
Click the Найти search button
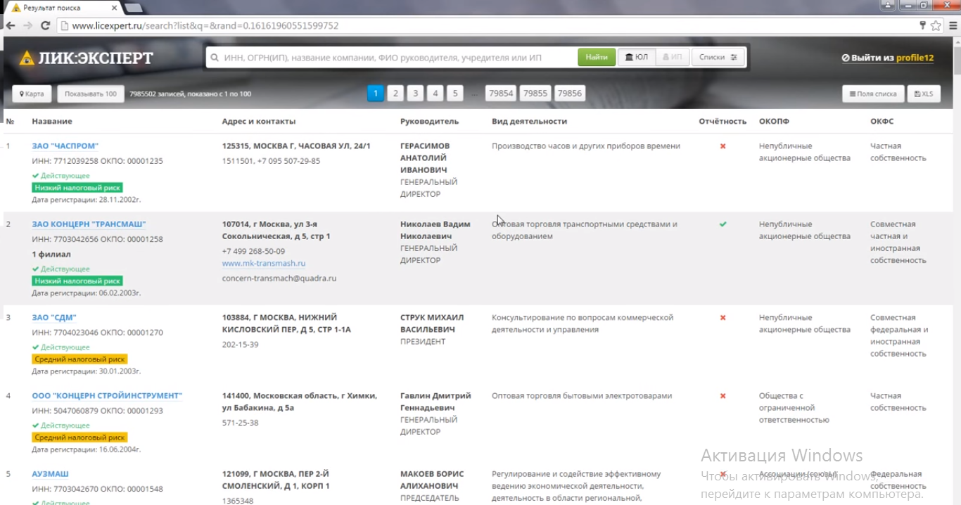click(x=596, y=57)
